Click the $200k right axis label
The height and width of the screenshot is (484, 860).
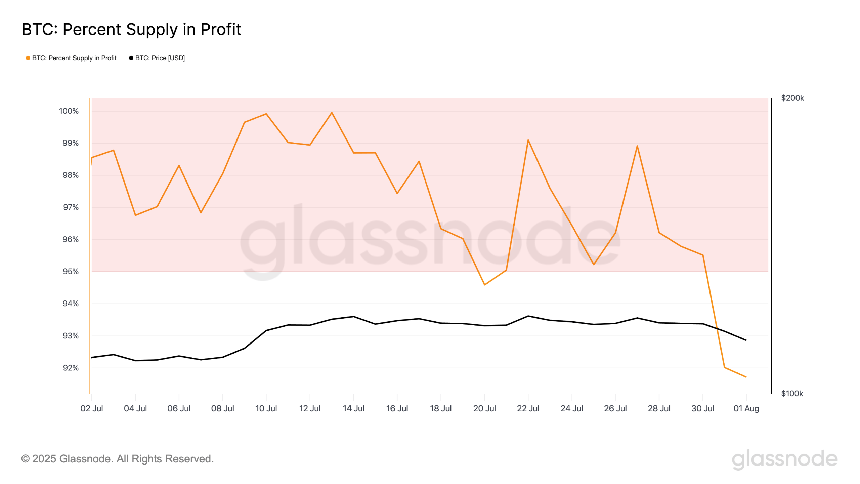pos(792,98)
